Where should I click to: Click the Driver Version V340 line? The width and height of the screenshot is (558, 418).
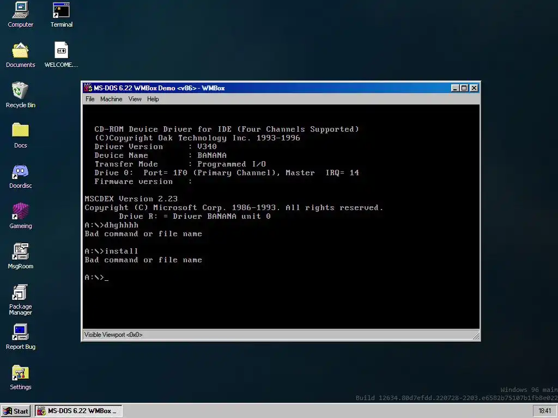155,147
